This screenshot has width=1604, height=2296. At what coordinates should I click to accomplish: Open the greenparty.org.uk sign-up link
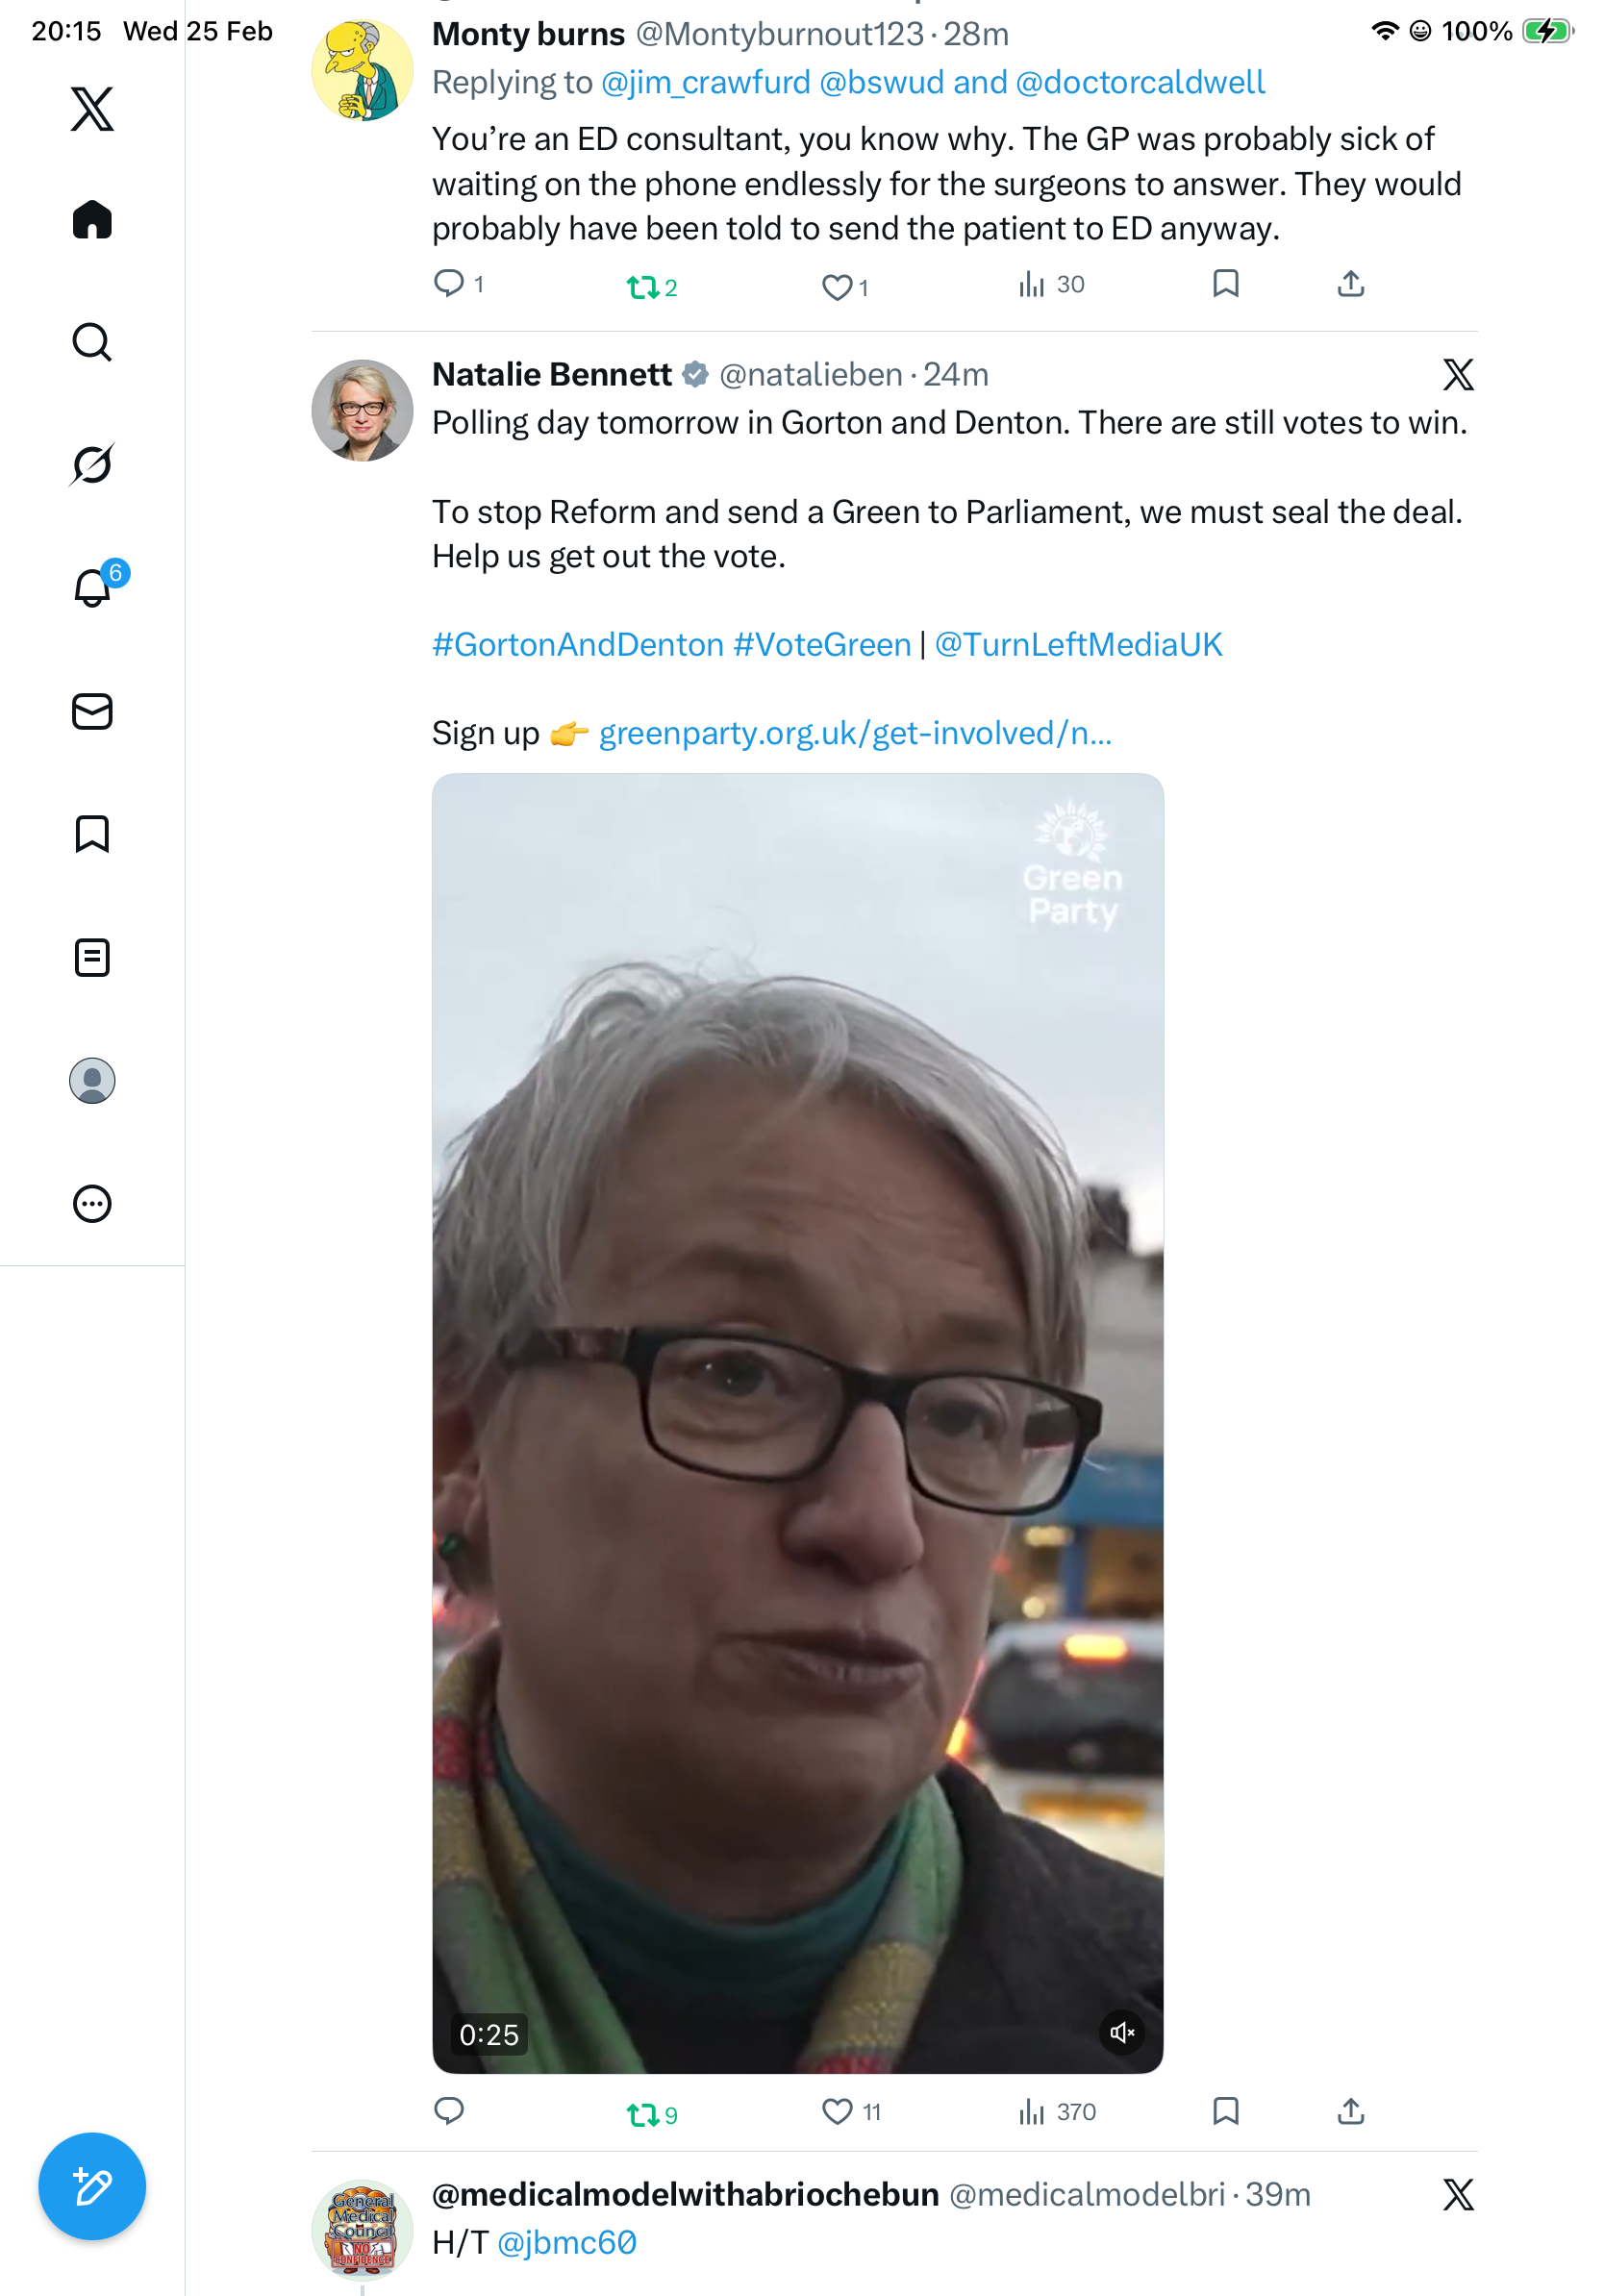(855, 734)
